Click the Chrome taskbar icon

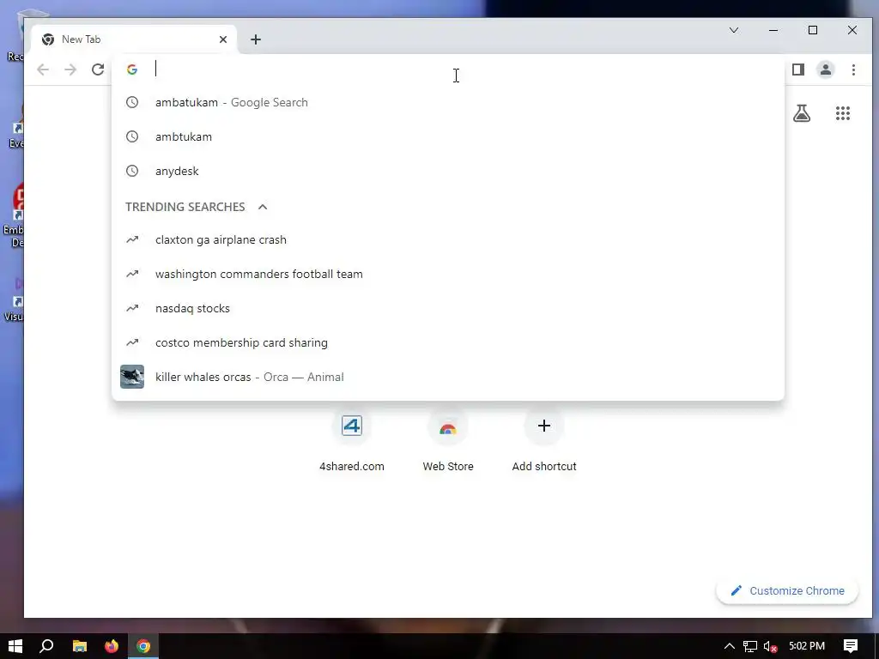coord(143,646)
